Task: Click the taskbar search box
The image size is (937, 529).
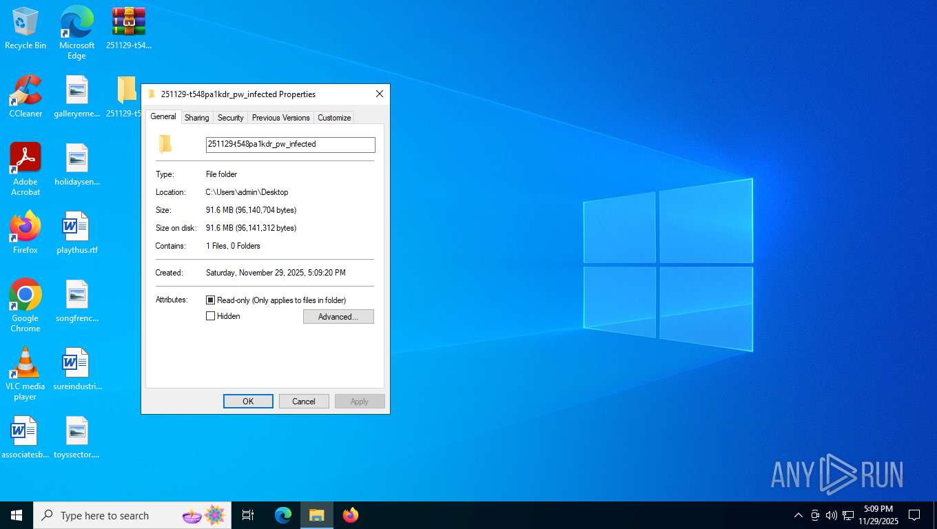Action: tap(132, 515)
